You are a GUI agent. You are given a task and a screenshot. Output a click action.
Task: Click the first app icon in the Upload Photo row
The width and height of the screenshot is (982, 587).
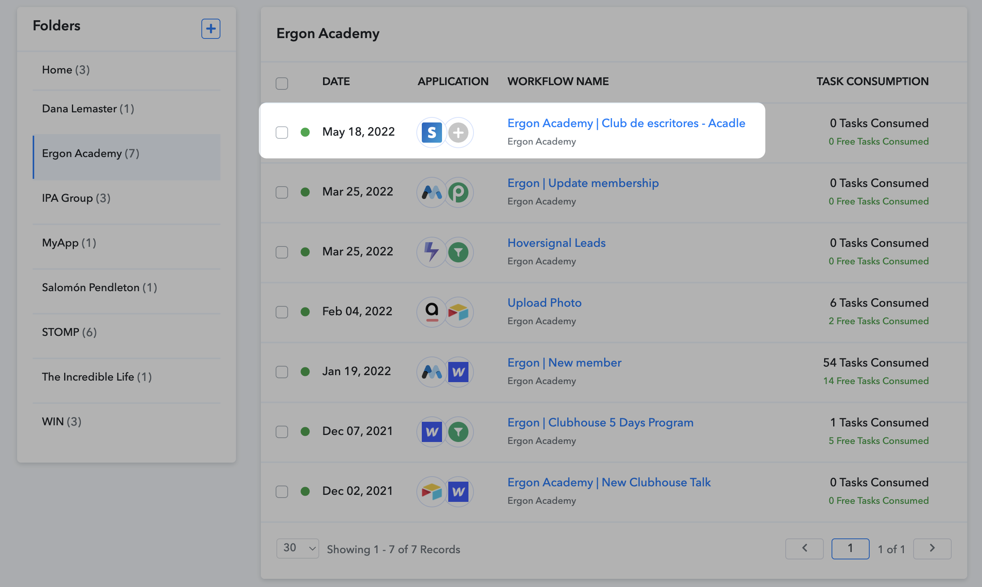pos(432,312)
